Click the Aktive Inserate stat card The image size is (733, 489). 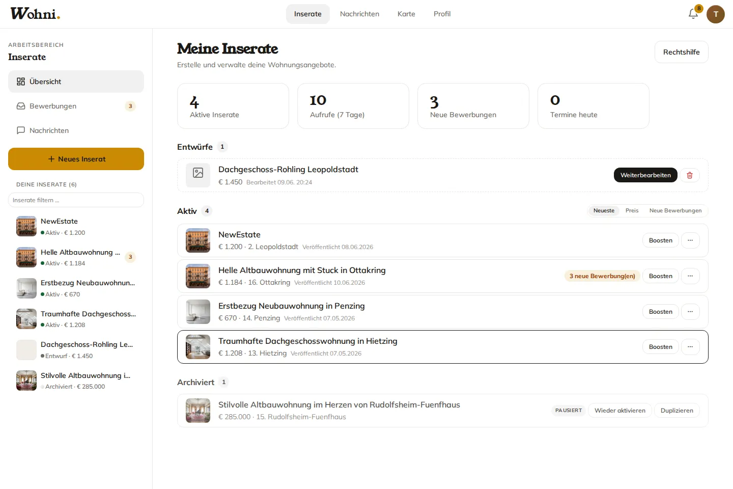tap(233, 106)
